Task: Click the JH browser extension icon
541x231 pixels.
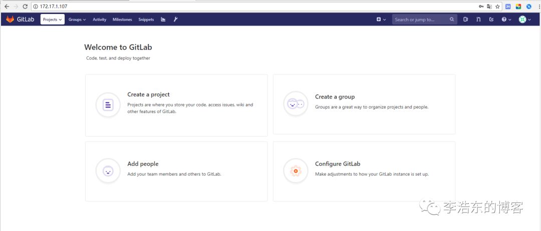Action: tap(508, 6)
